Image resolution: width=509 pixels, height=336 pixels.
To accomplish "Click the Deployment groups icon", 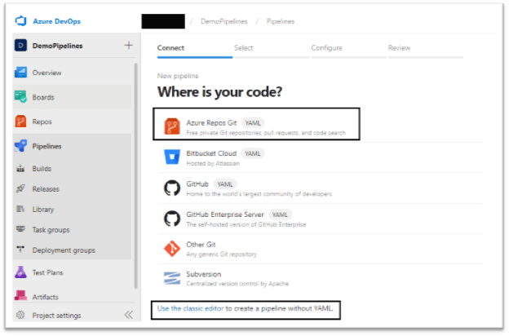I will pyautogui.click(x=20, y=250).
